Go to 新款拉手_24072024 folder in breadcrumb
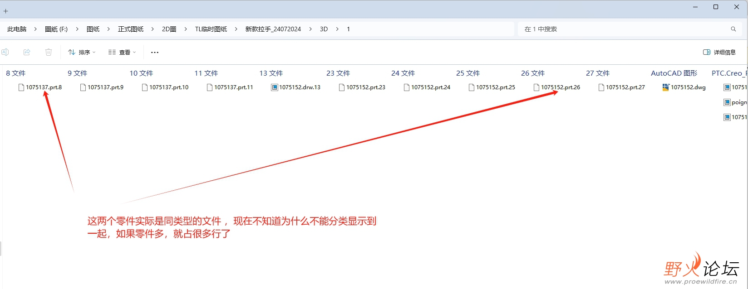Viewport: 748px width, 289px height. (x=273, y=29)
